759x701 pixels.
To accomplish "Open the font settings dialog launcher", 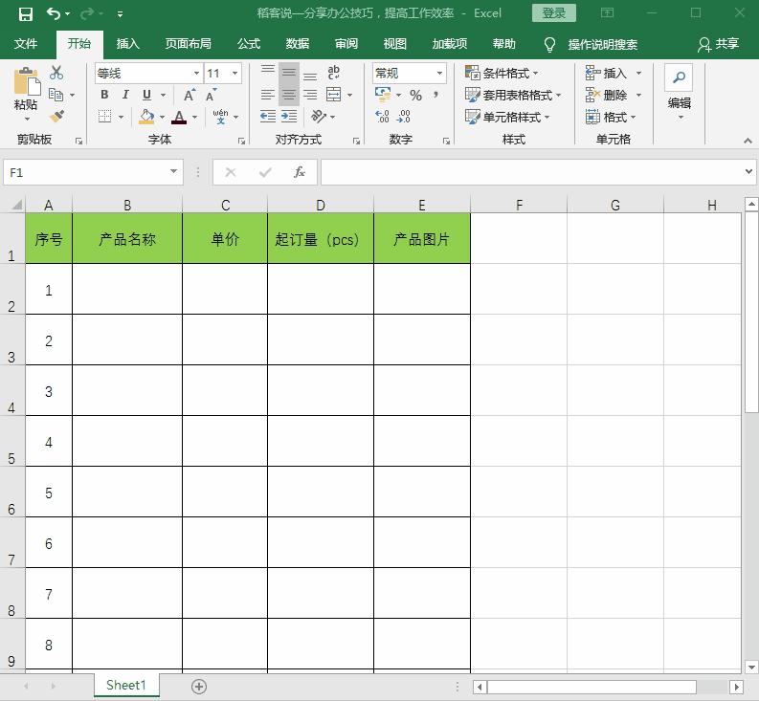I will point(241,141).
